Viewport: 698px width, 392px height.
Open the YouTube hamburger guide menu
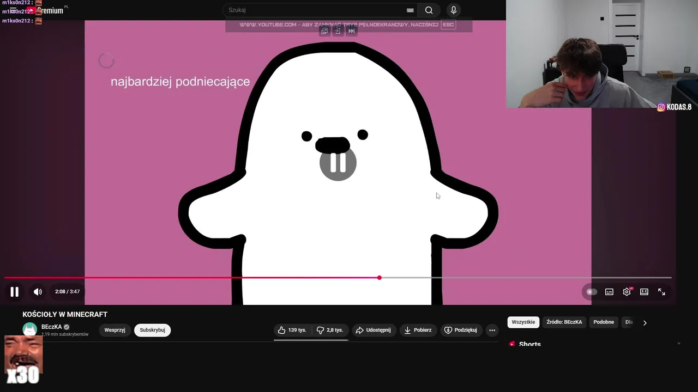coord(13,10)
